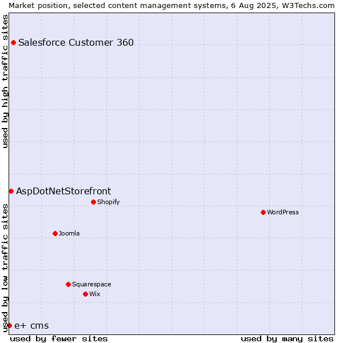Click the Salesforce Customer 360 red data point

(13, 43)
